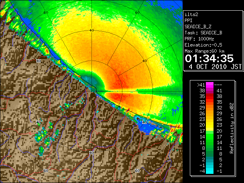244x183 pixels.
Task: Click the '40' range label due south
Action: [x=91, y=152]
